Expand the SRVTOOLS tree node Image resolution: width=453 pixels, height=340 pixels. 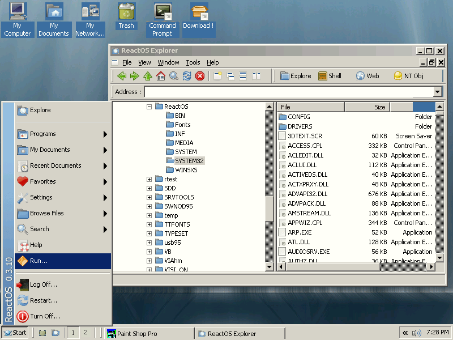[149, 197]
